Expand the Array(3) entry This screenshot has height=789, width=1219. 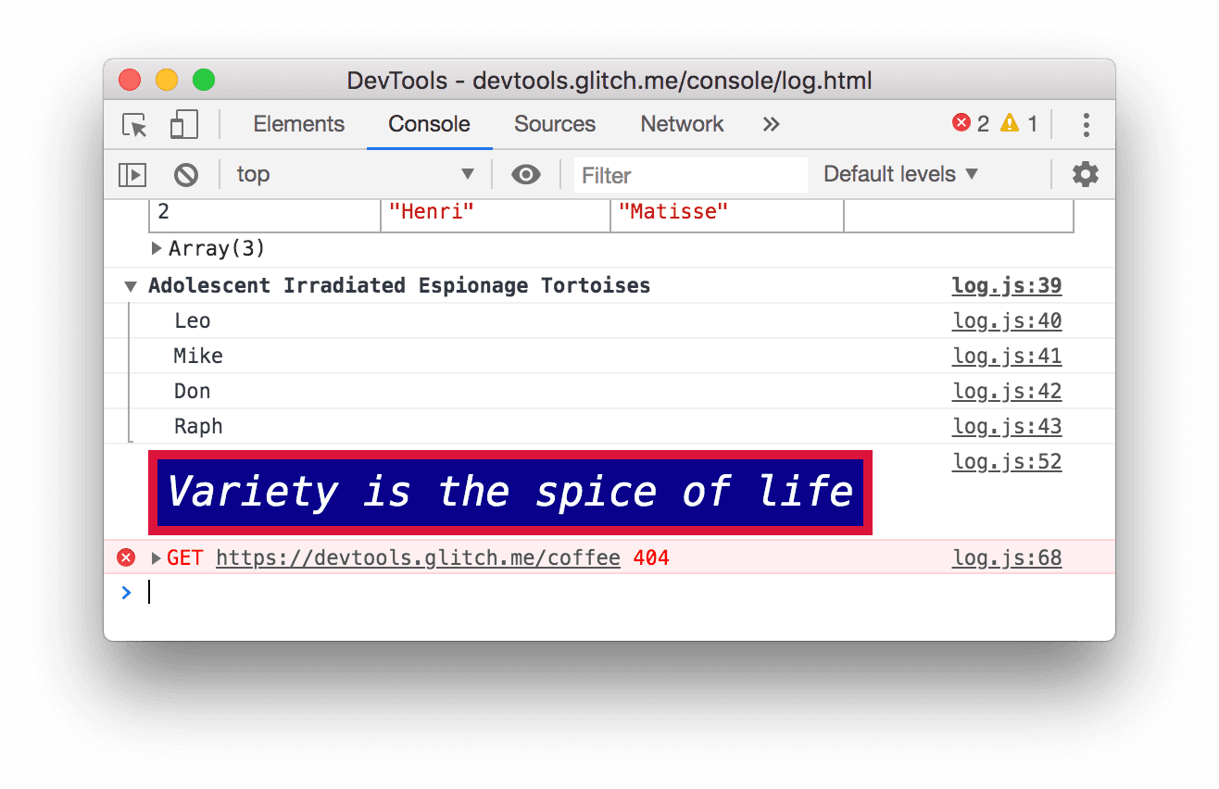[x=156, y=248]
